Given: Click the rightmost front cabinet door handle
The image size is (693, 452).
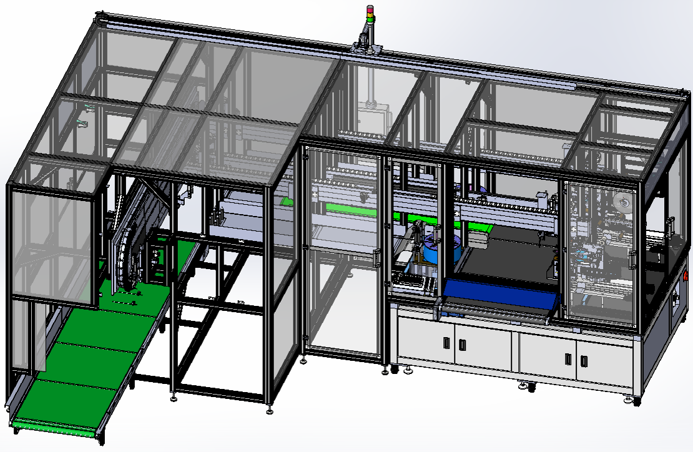Looking at the screenshot, I should [x=584, y=361].
